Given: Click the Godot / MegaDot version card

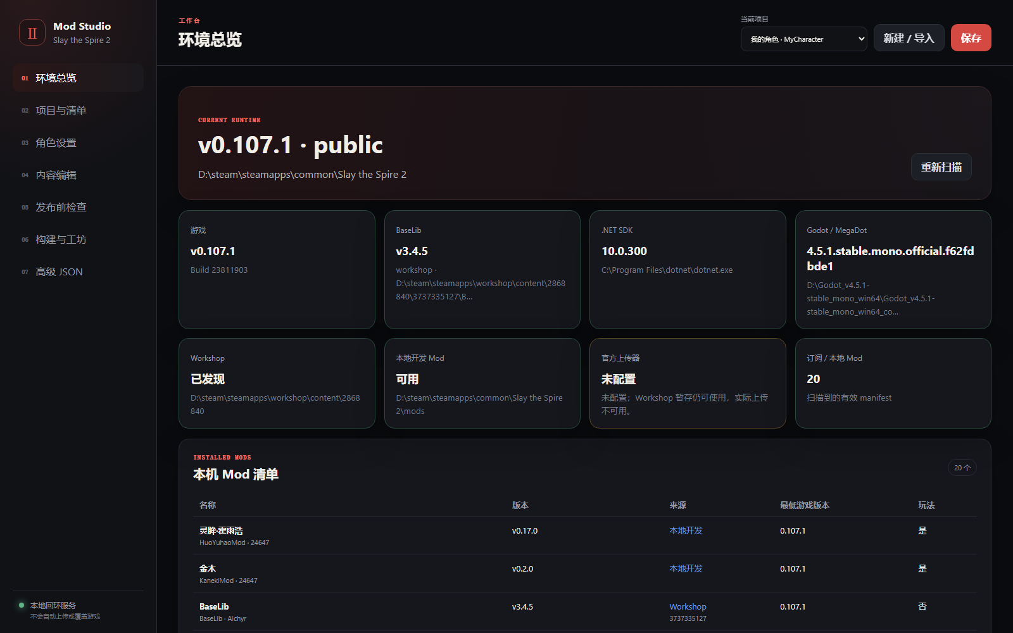Looking at the screenshot, I should (893, 270).
